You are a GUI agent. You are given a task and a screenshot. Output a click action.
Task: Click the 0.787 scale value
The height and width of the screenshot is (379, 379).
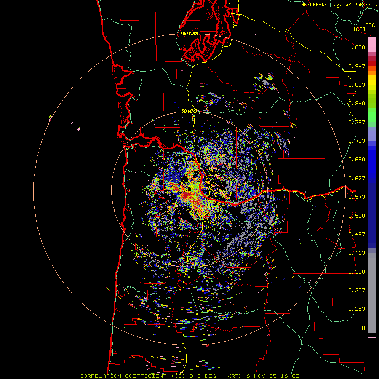357,122
